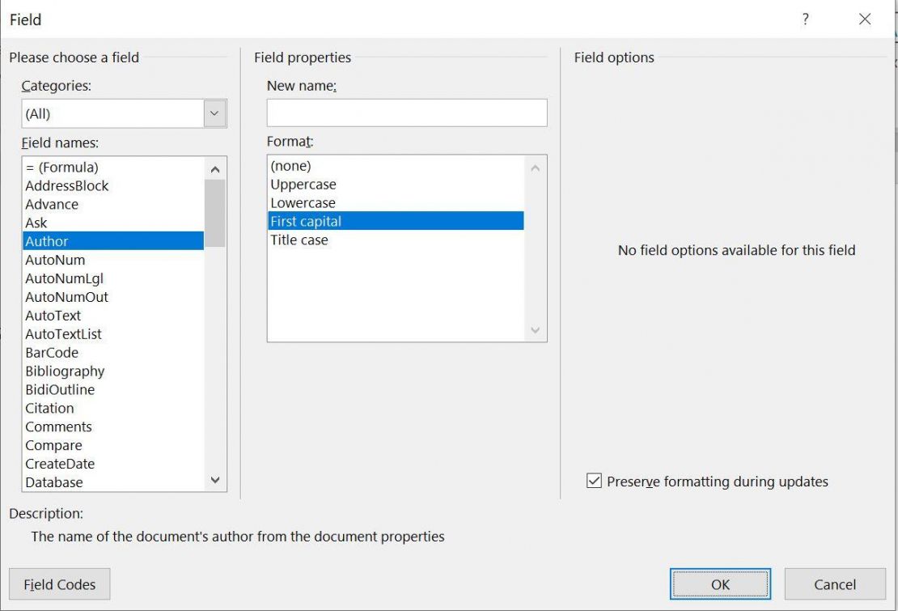Click inside the New name text box
Image resolution: width=898 pixels, height=611 pixels.
point(406,112)
